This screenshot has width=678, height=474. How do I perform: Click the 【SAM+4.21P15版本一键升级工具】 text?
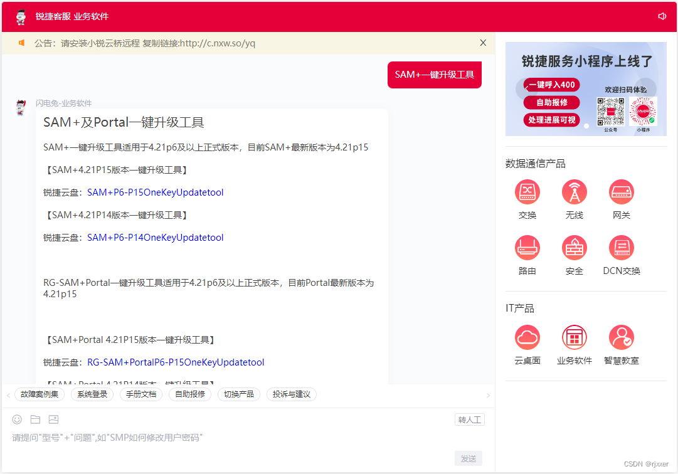117,170
